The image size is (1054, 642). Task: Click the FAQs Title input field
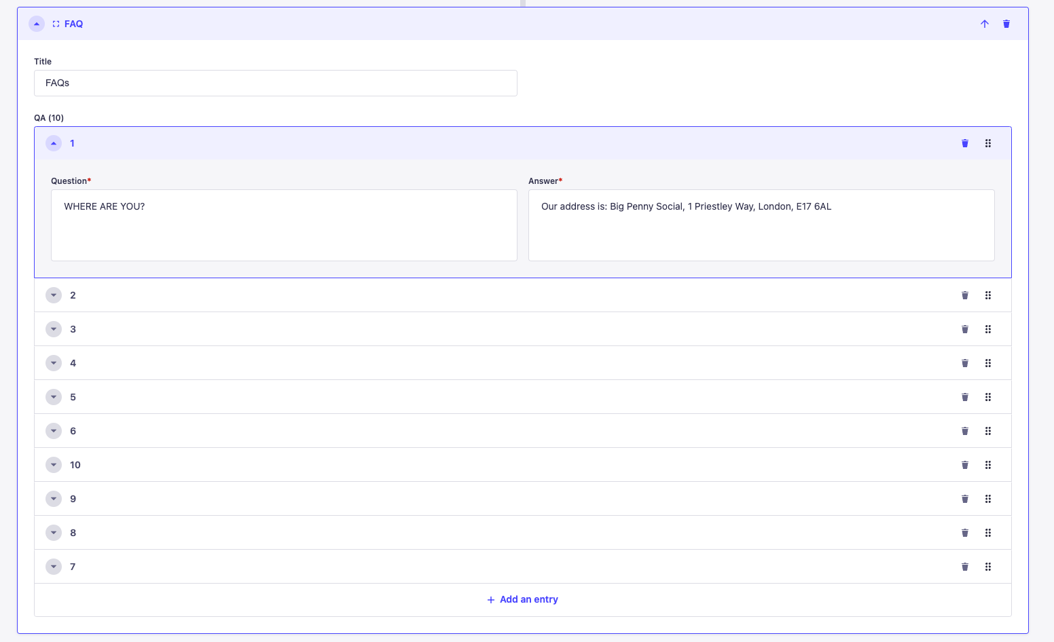(275, 83)
